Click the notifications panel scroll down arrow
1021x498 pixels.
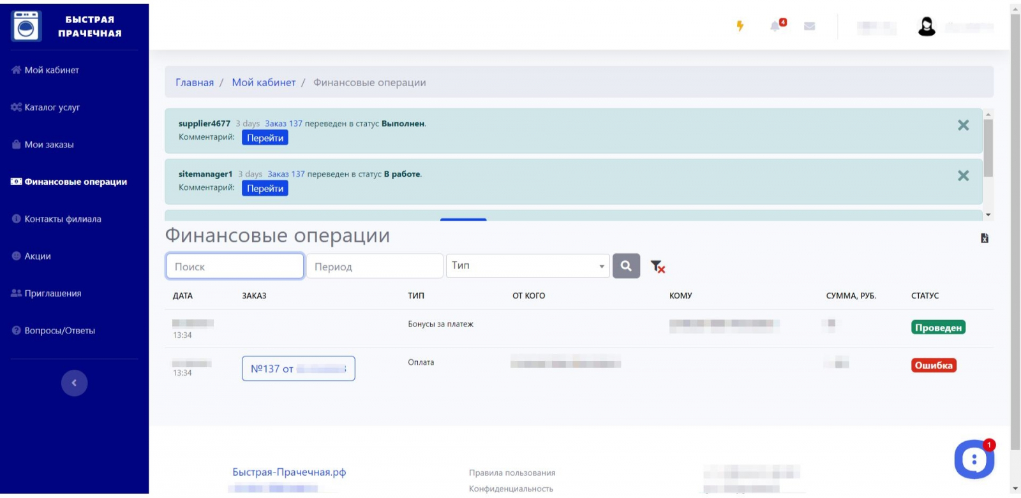tap(988, 215)
